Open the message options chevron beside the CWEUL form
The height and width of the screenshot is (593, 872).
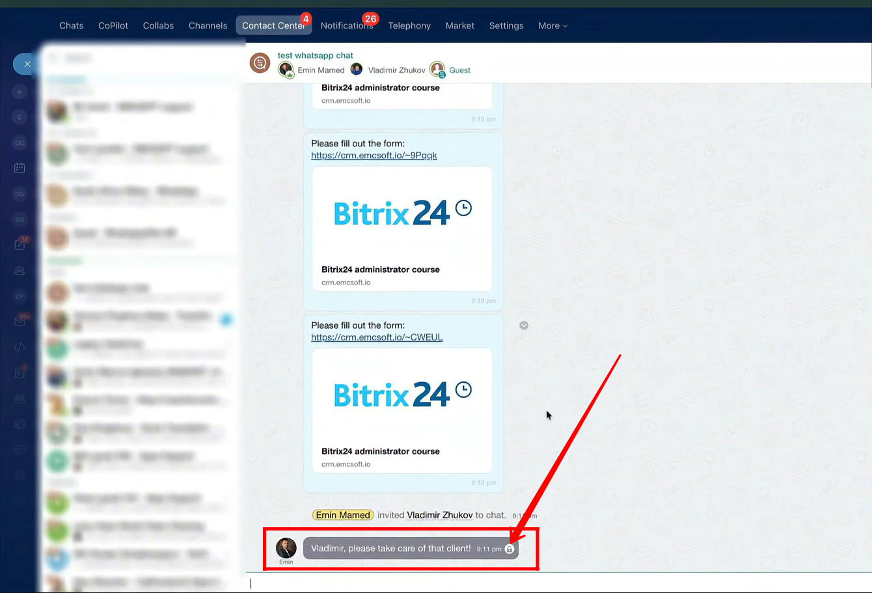[524, 325]
